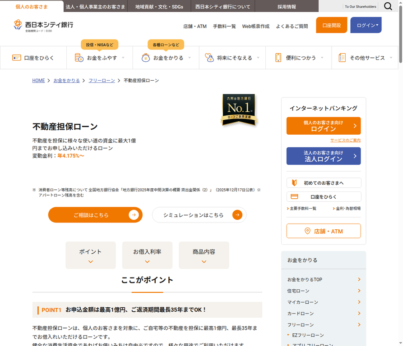Click the document icon for その他サービス
The width and height of the screenshot is (403, 346).
(342, 58)
